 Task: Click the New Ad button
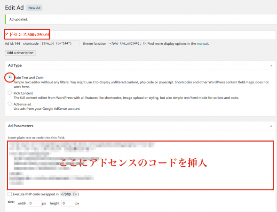[34, 8]
